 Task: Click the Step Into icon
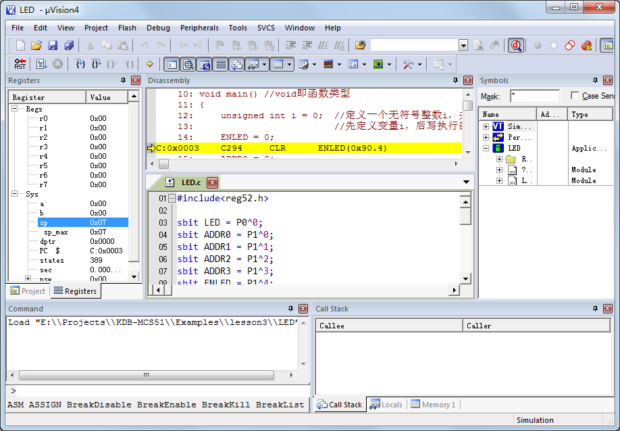[x=80, y=64]
